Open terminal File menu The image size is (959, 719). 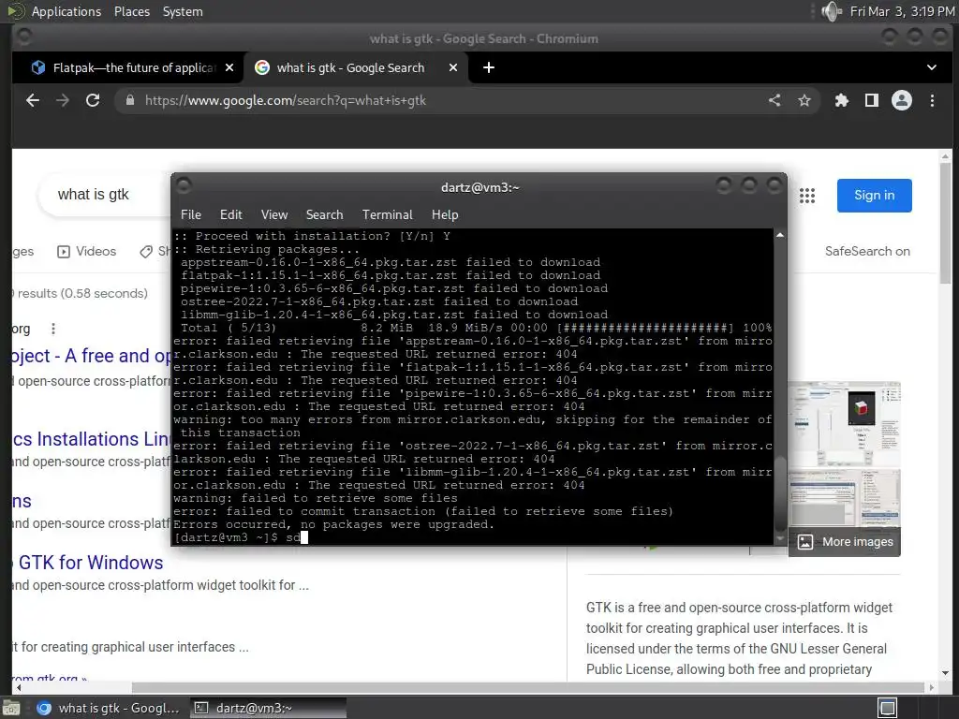pos(191,214)
